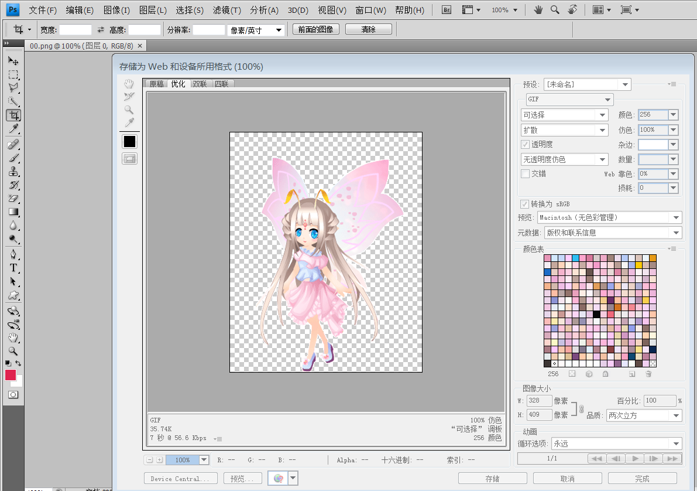This screenshot has height=491, width=697.
Task: Open the GIF file format dropdown
Action: click(570, 99)
